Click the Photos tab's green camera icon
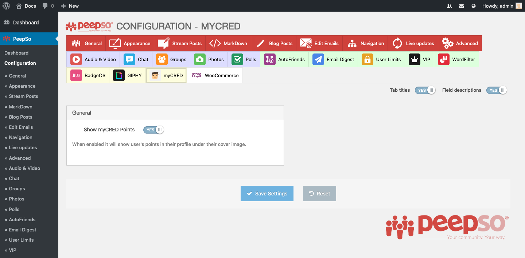Image resolution: width=525 pixels, height=258 pixels. (x=200, y=59)
